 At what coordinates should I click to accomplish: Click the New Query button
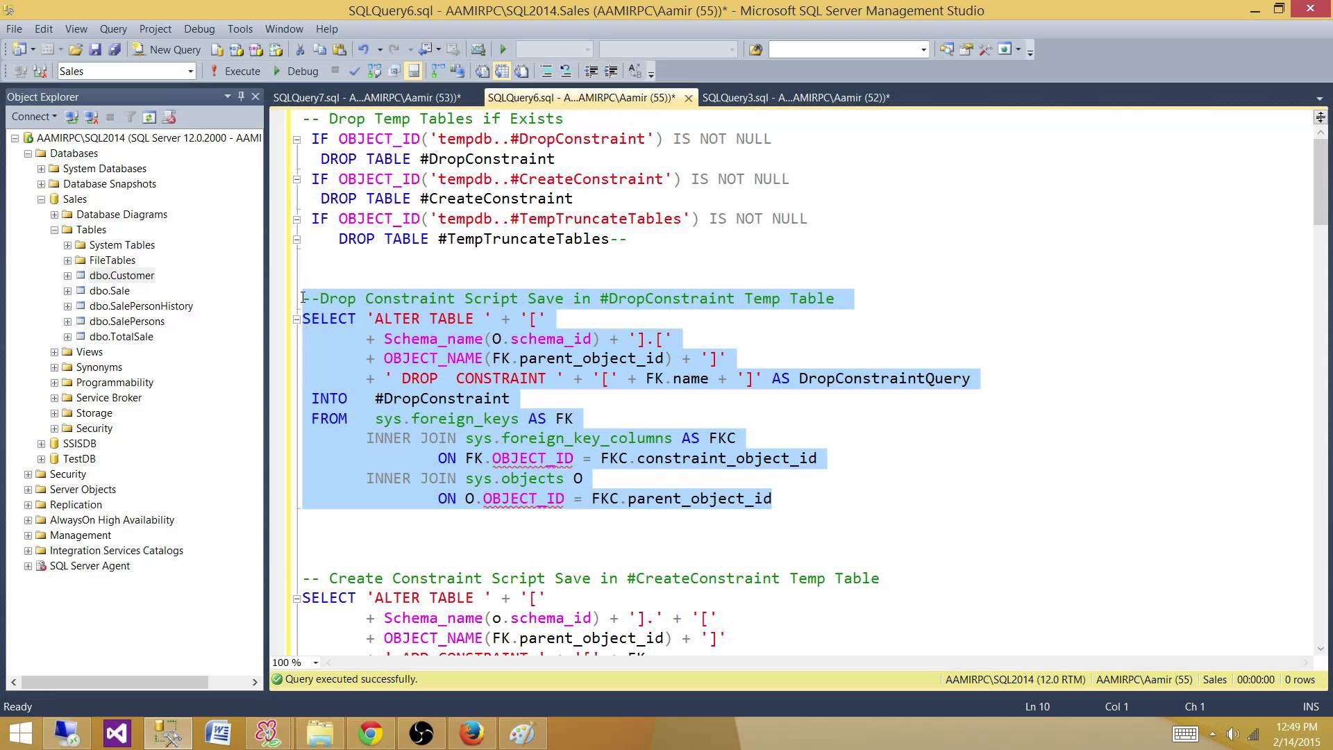(167, 49)
